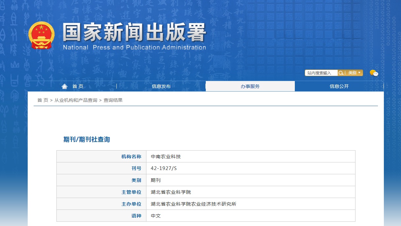Open the 信息公开 menu
Image resolution: width=401 pixels, height=226 pixels.
(338, 86)
